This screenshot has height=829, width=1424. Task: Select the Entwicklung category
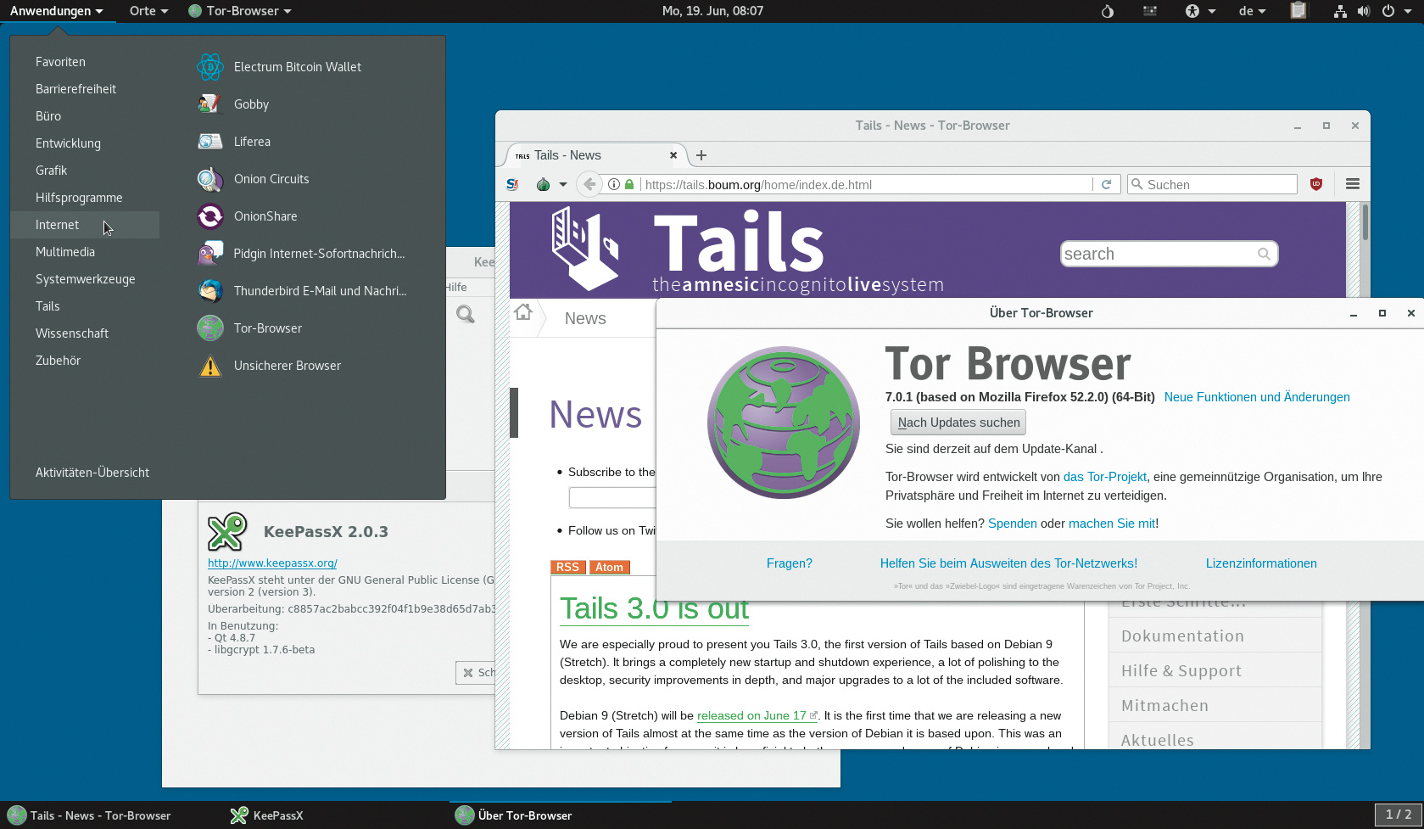tap(68, 143)
